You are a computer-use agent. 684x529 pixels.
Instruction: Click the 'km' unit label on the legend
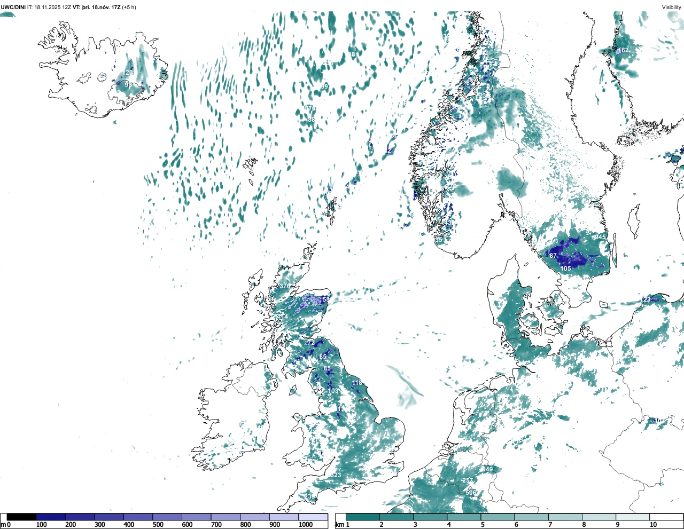339,525
